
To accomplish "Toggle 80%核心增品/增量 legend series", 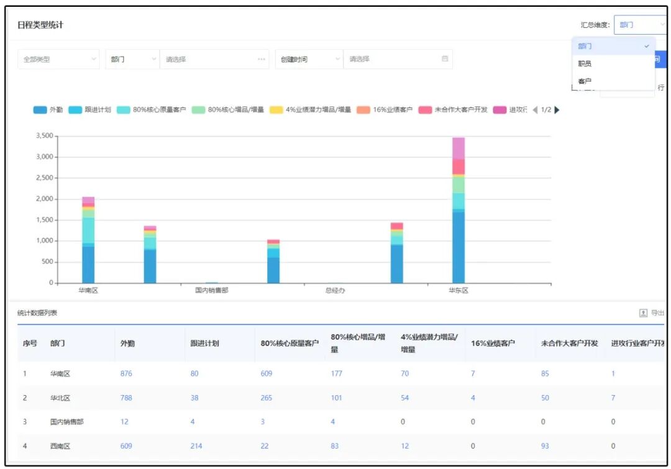I will [227, 110].
